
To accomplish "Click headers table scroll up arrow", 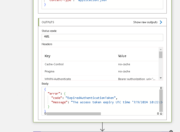I will tap(161, 49).
